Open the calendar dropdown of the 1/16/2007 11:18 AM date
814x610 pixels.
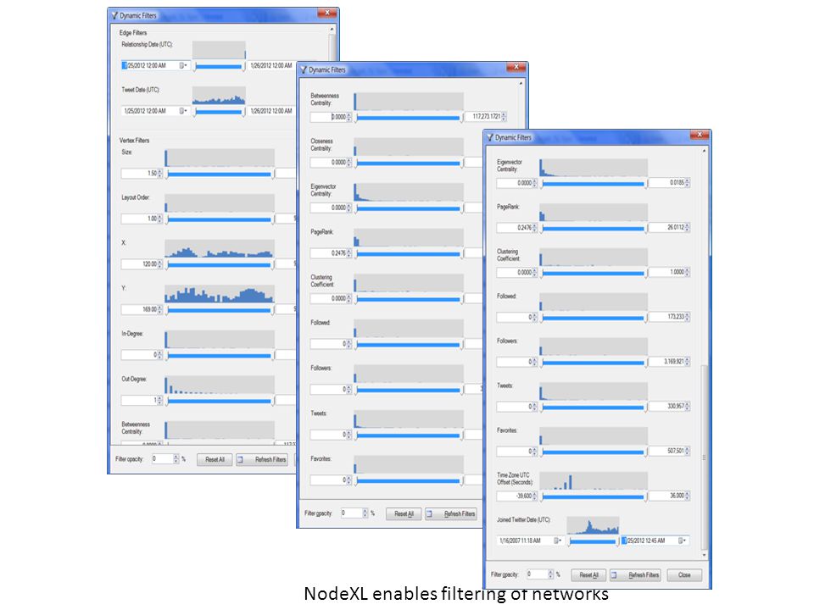558,541
